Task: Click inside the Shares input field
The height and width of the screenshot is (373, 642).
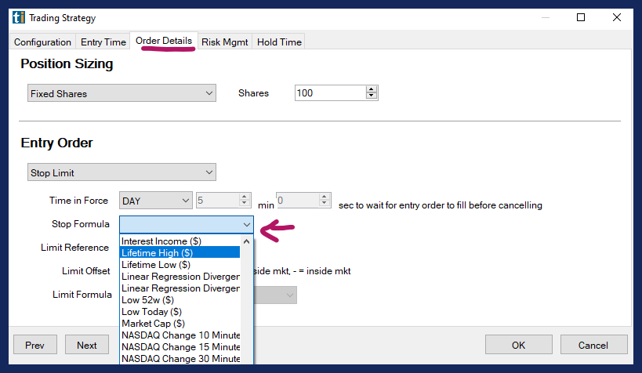Action: (329, 93)
